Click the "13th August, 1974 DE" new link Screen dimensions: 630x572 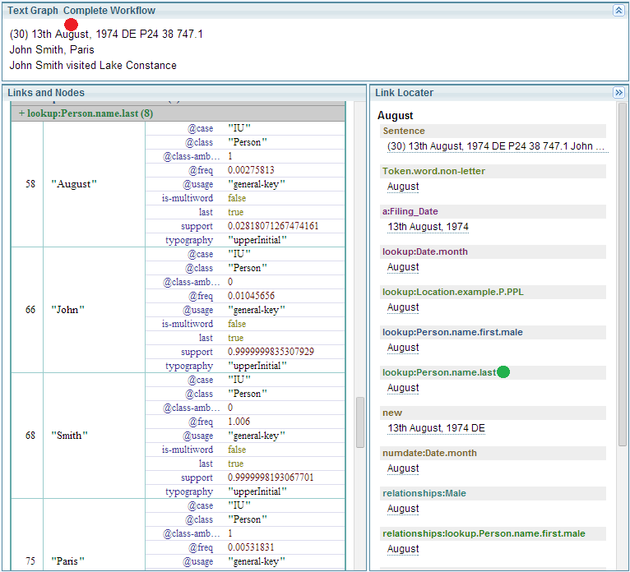(436, 428)
